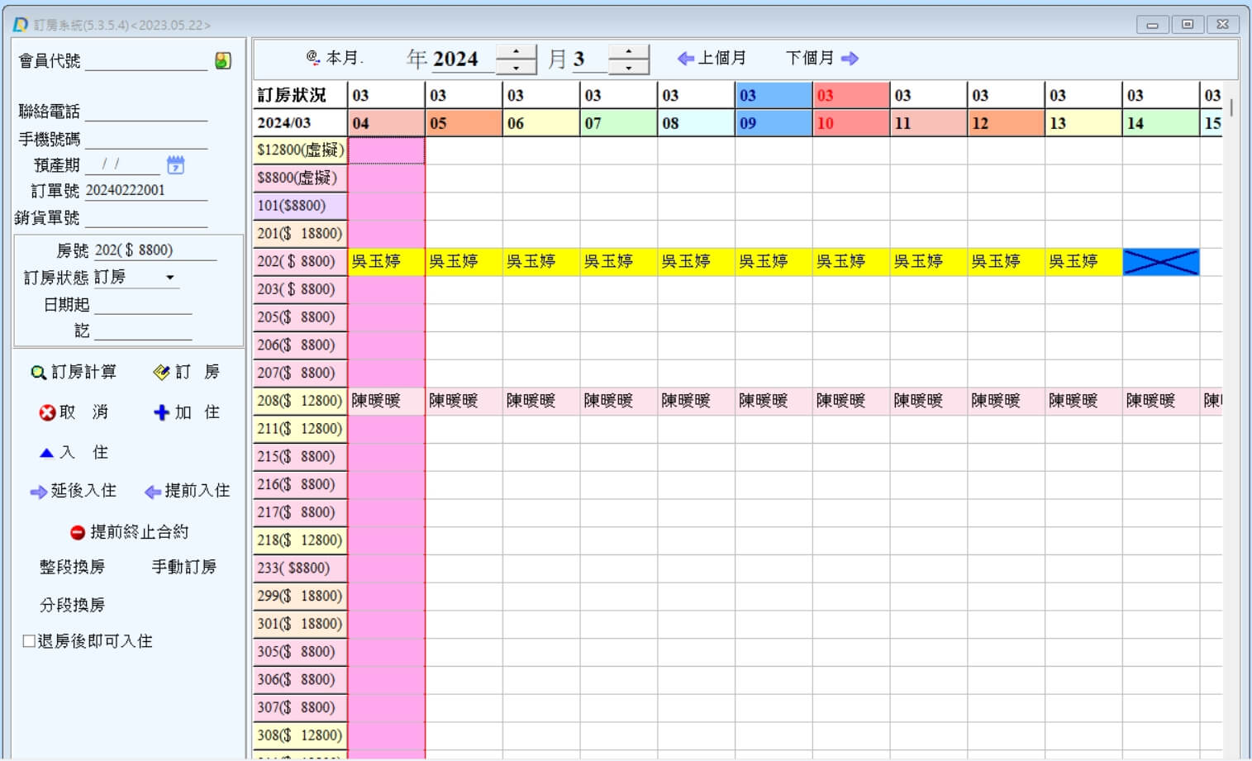This screenshot has height=761, width=1252.
Task: Decrease the year with the down stepper
Action: (517, 67)
